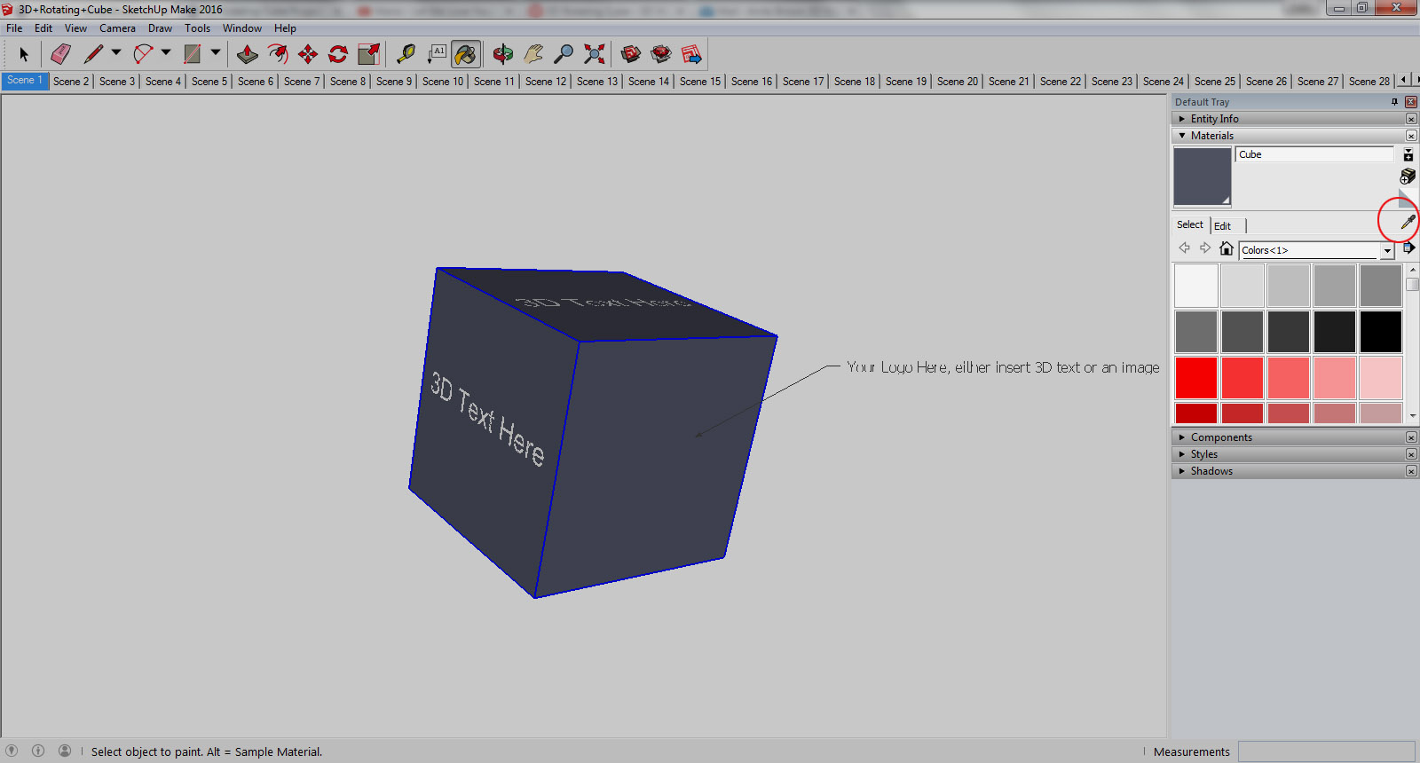Activate the Pan hand tool

click(533, 55)
